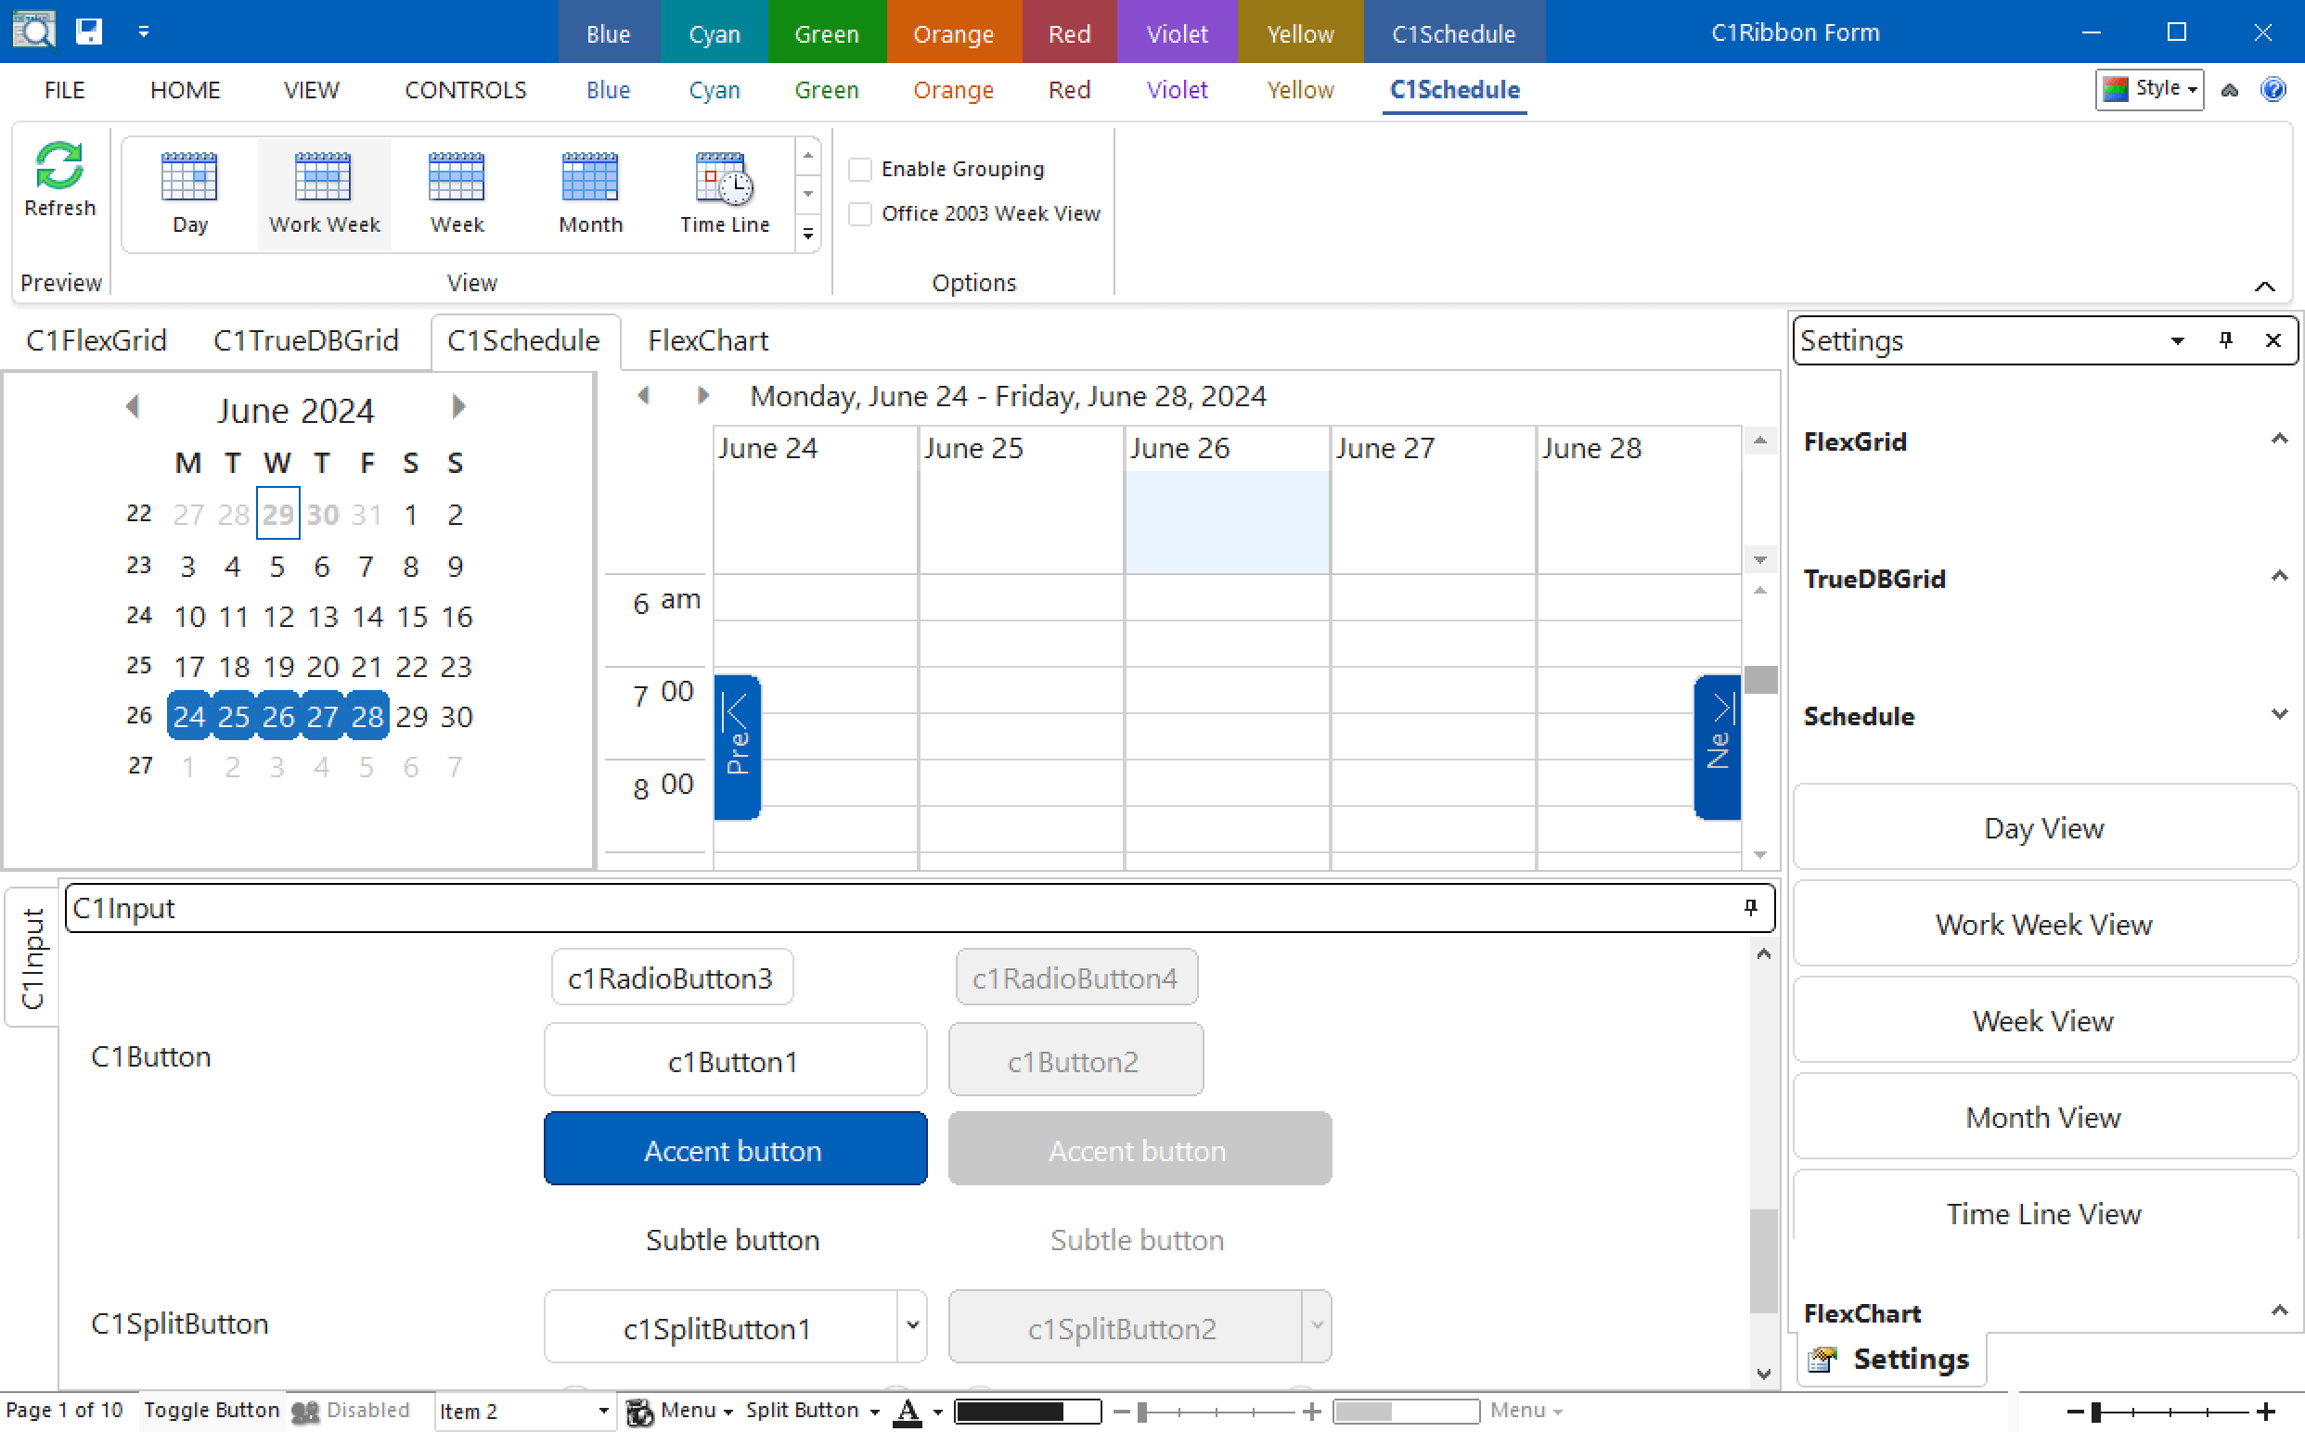Select the Week view ribbon icon
This screenshot has height=1432, width=2305.
(457, 178)
